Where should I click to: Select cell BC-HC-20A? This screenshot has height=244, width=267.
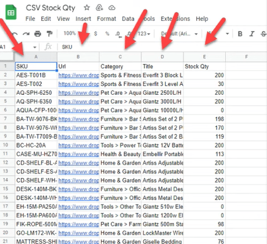36,145
